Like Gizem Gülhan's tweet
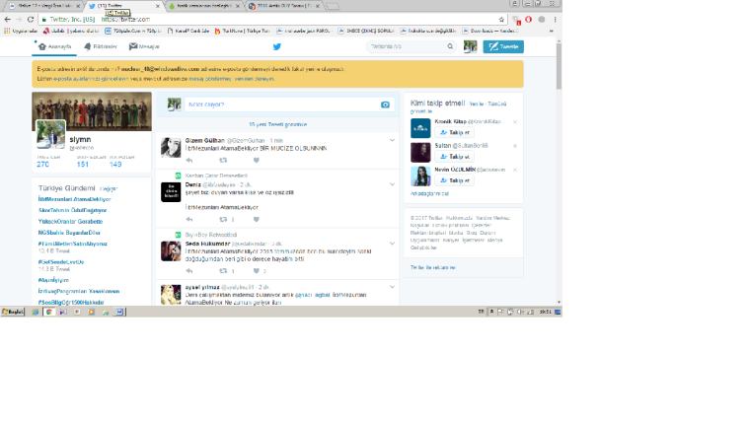Viewport: 750px width, 423px height. pos(257,161)
